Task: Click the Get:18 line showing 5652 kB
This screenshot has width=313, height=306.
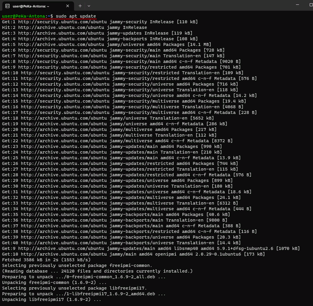Action: [108, 118]
